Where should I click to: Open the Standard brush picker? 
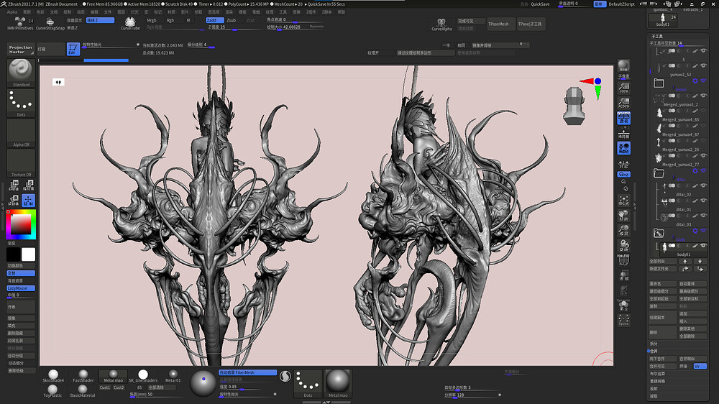pos(21,73)
